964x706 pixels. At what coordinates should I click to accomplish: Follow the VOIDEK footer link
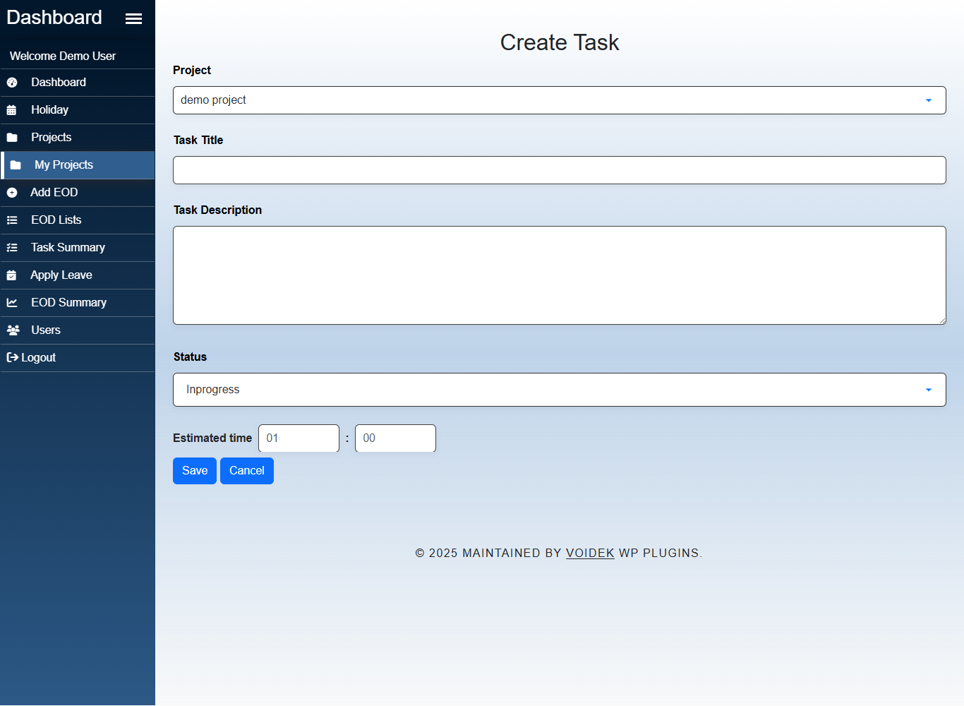pos(590,553)
